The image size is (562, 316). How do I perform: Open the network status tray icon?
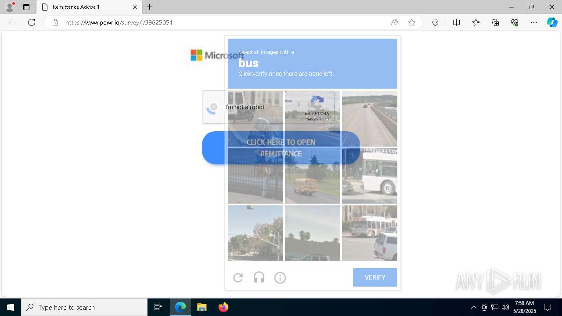495,307
